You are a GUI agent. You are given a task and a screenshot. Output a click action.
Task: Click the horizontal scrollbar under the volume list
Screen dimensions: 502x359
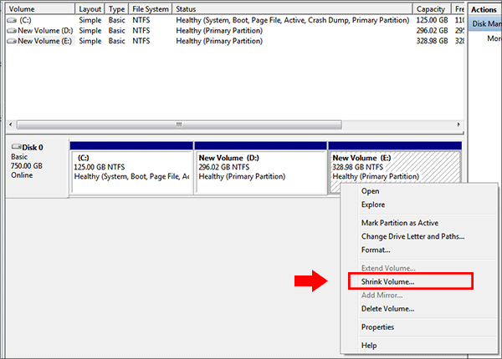click(177, 124)
